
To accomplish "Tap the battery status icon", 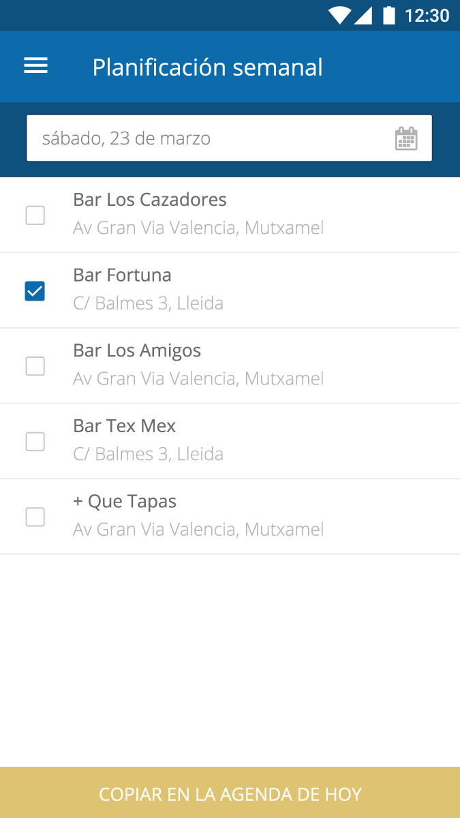I will click(x=389, y=15).
